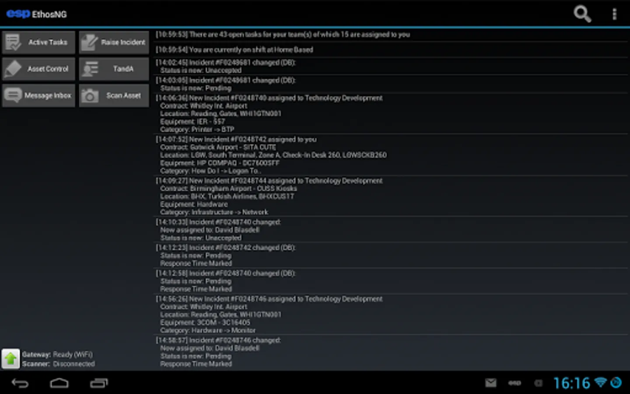Tap the esp EthosNG logo
This screenshot has width=630, height=394.
point(36,14)
